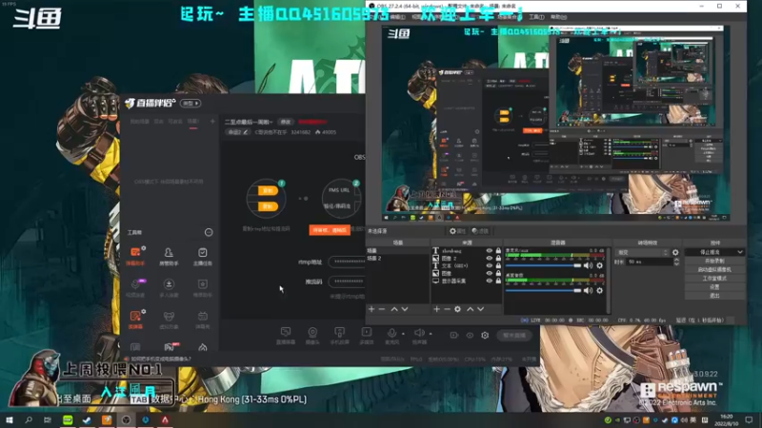This screenshot has width=762, height=428.
Task: Open the Windows Start menu
Action: coord(9,419)
